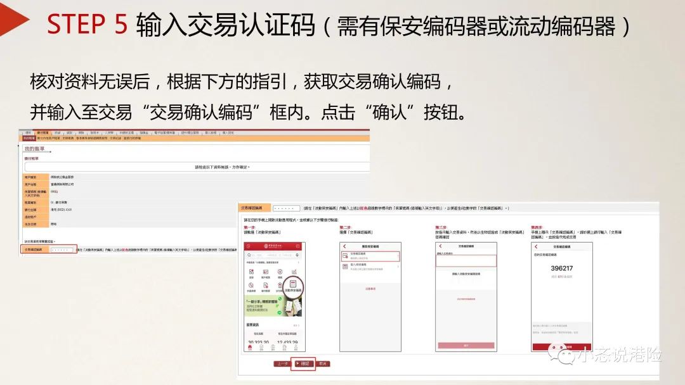Click the highlighted 確認 confirm button

[303, 363]
